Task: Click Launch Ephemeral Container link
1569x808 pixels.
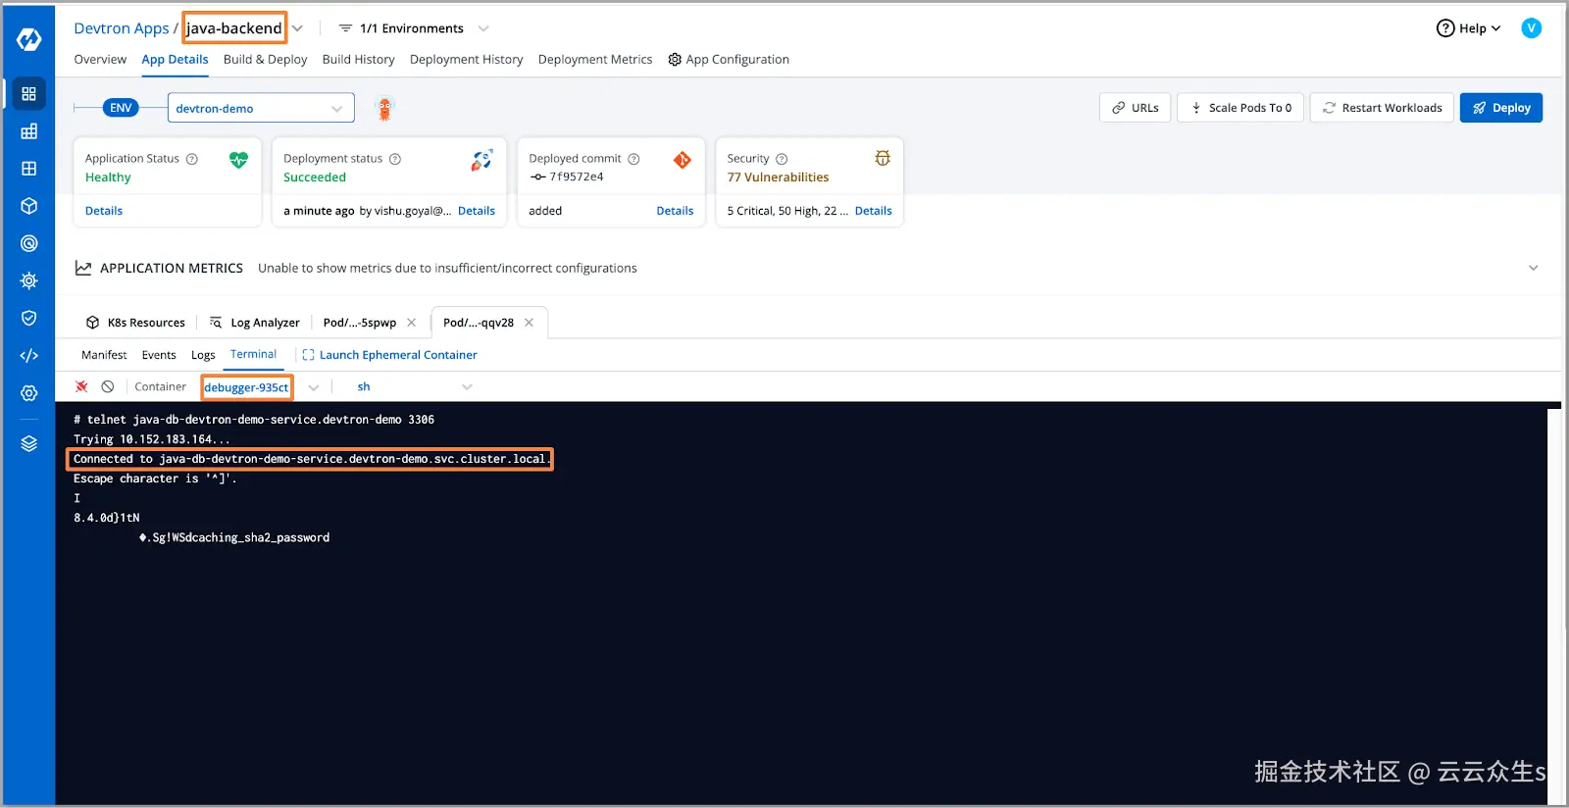Action: (389, 355)
